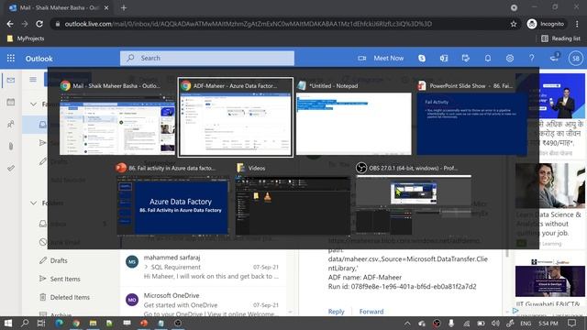Open the Sent Items folder
The width and height of the screenshot is (587, 330).
[65, 279]
